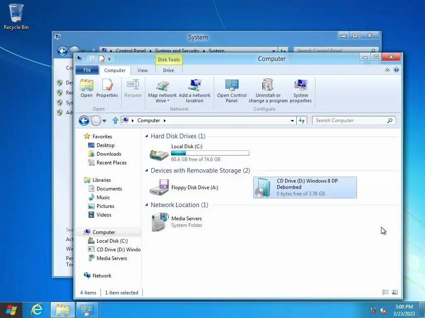Open Downloads in navigation pane
This screenshot has height=318, width=425.
(x=109, y=154)
